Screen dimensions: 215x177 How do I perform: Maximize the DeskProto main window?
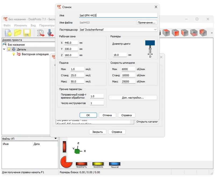(x=197, y=19)
